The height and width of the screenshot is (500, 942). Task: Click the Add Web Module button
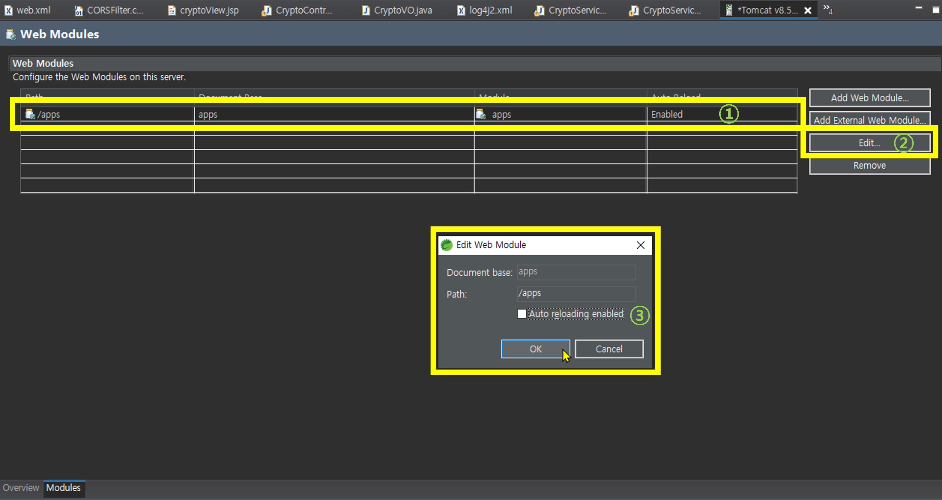coord(869,98)
